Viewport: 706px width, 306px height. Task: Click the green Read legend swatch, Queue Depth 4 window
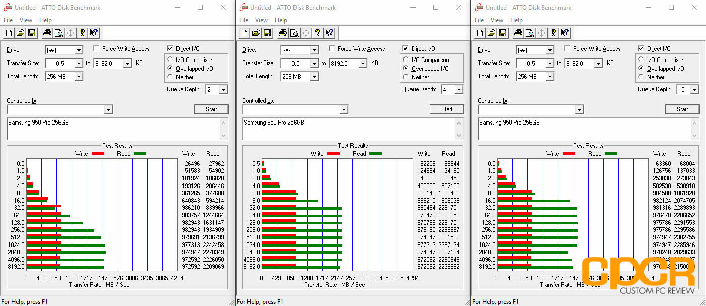tap(375, 153)
